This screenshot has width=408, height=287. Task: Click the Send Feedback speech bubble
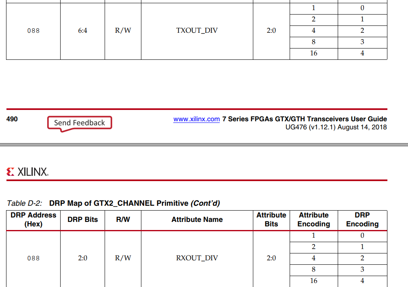79,122
